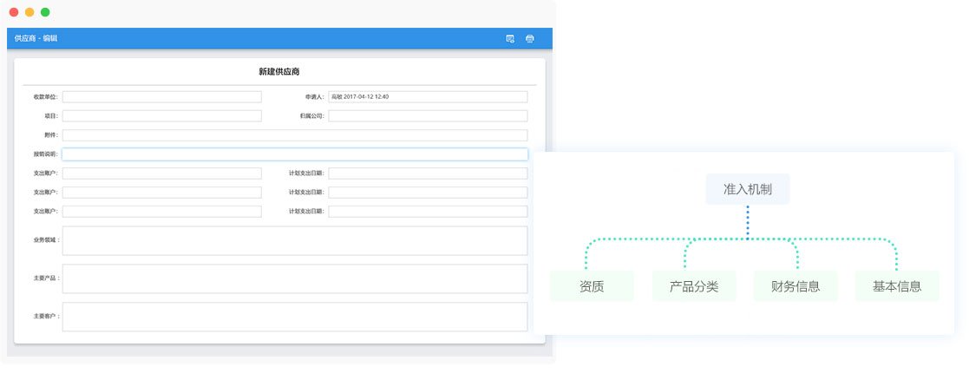969x373 pixels.
Task: Click inside the 主要产品 text area
Action: point(294,278)
